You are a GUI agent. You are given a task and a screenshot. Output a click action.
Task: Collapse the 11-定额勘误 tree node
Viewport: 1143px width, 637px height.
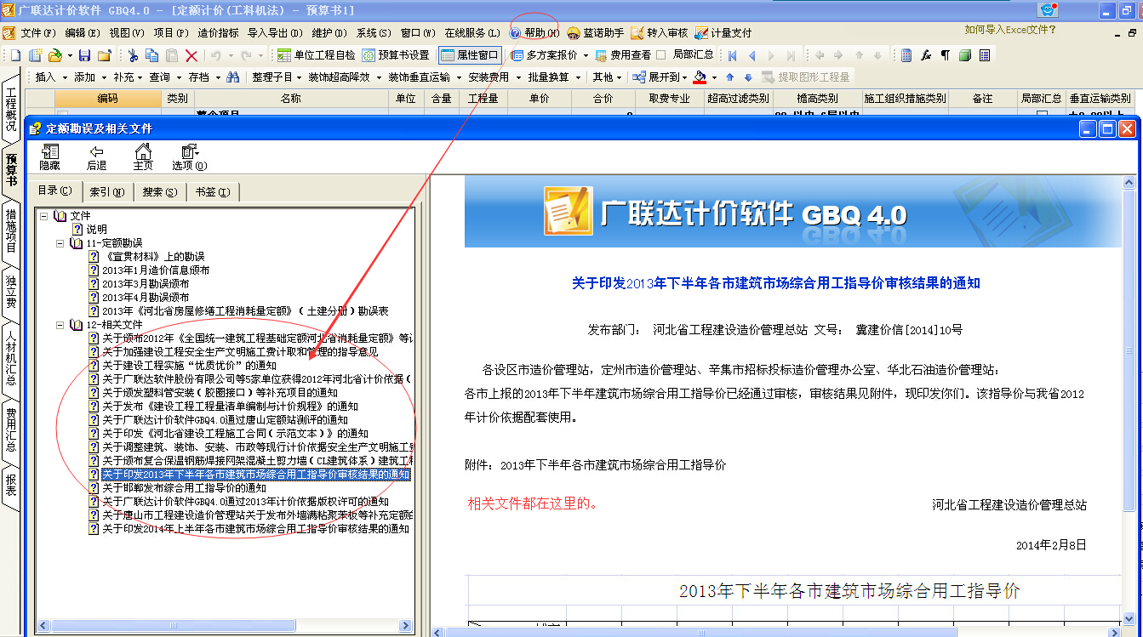[x=60, y=243]
